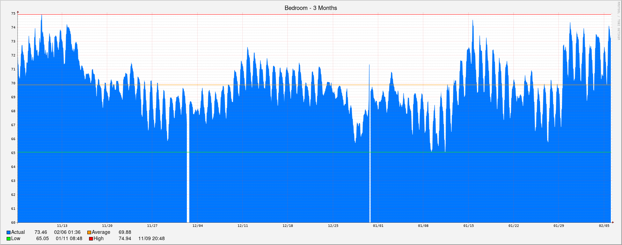Viewport: 622px width, 245px height.
Task: Click the High value 74.94 in legend
Action: click(x=125, y=239)
